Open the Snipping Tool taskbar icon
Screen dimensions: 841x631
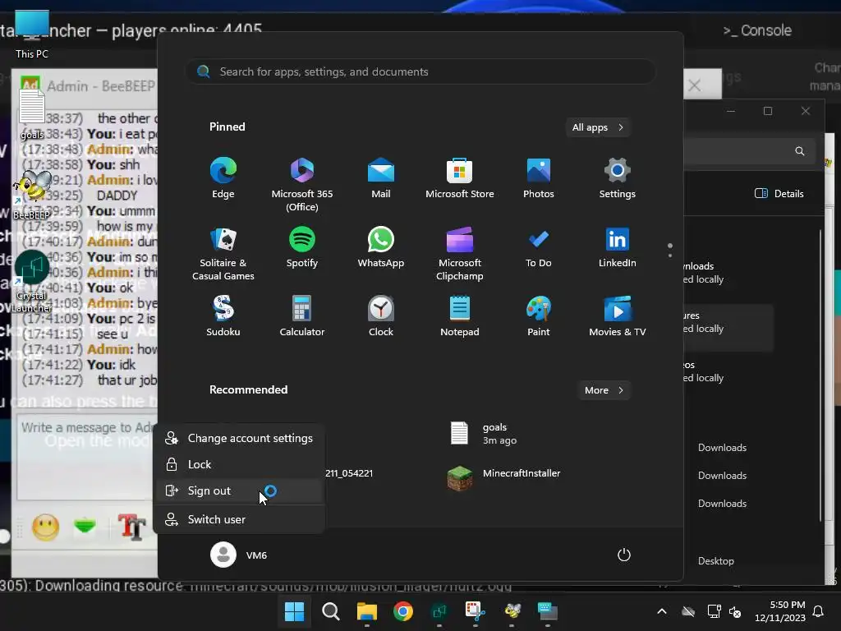(x=476, y=611)
